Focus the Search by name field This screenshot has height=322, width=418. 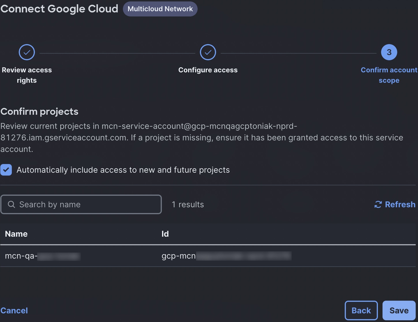81,204
